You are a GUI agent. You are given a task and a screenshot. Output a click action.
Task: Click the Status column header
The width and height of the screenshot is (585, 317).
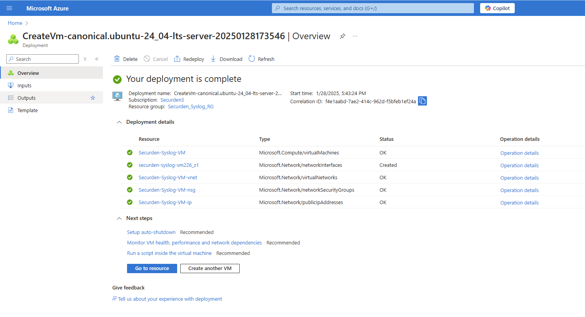[387, 139]
